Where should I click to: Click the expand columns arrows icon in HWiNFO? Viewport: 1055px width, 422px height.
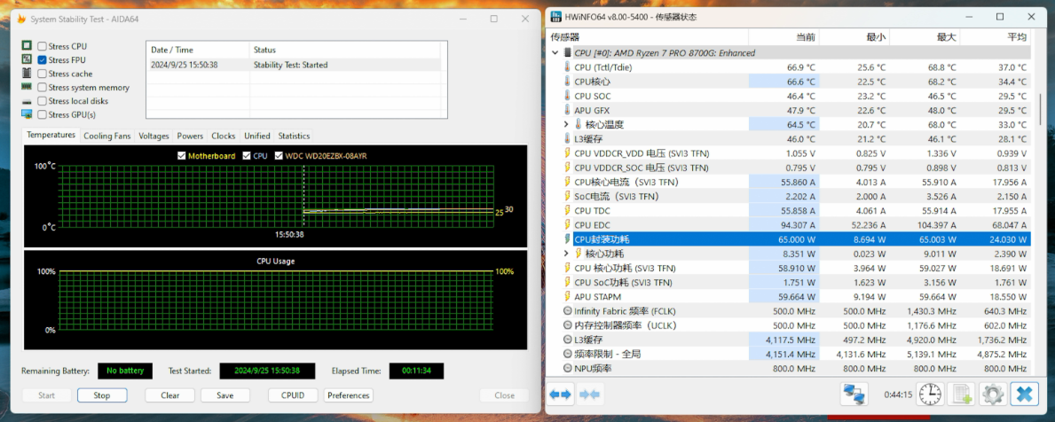(561, 395)
